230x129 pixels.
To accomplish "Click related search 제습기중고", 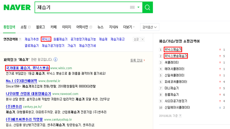I will click(x=118, y=39).
